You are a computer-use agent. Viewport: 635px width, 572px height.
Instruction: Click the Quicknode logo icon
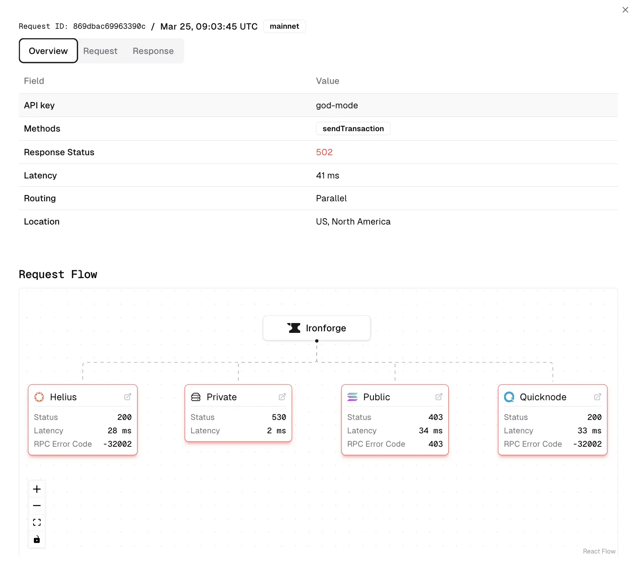point(509,397)
